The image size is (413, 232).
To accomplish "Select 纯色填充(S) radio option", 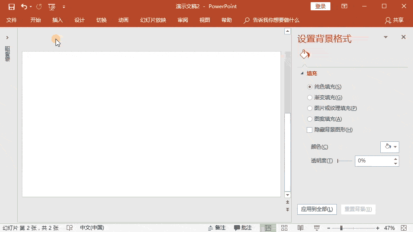I will (x=310, y=87).
